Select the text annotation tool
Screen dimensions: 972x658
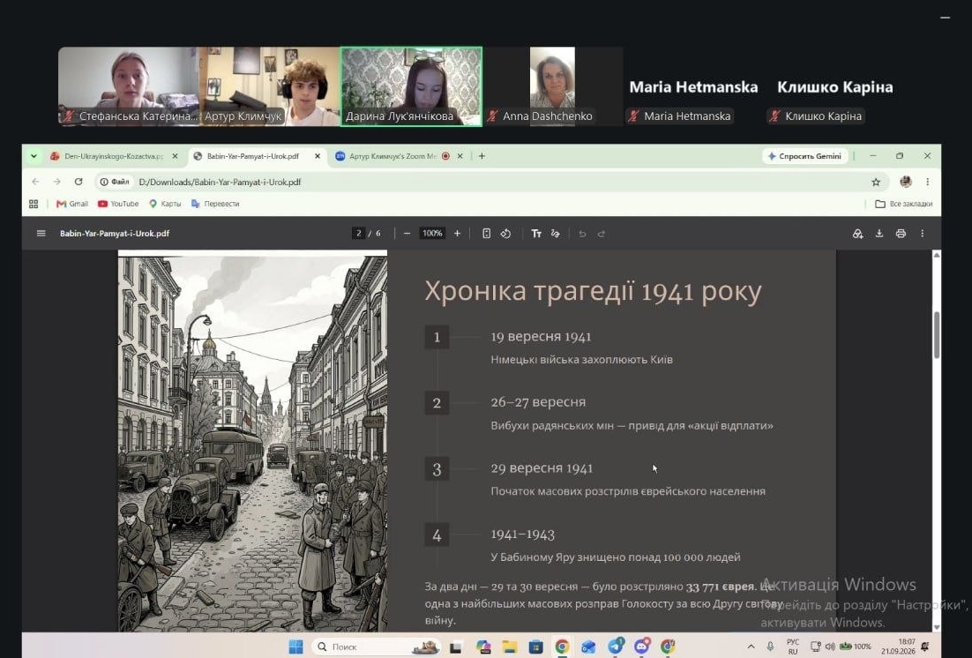click(x=536, y=233)
